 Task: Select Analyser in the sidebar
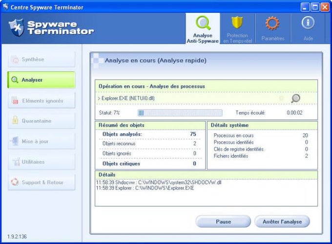point(41,80)
